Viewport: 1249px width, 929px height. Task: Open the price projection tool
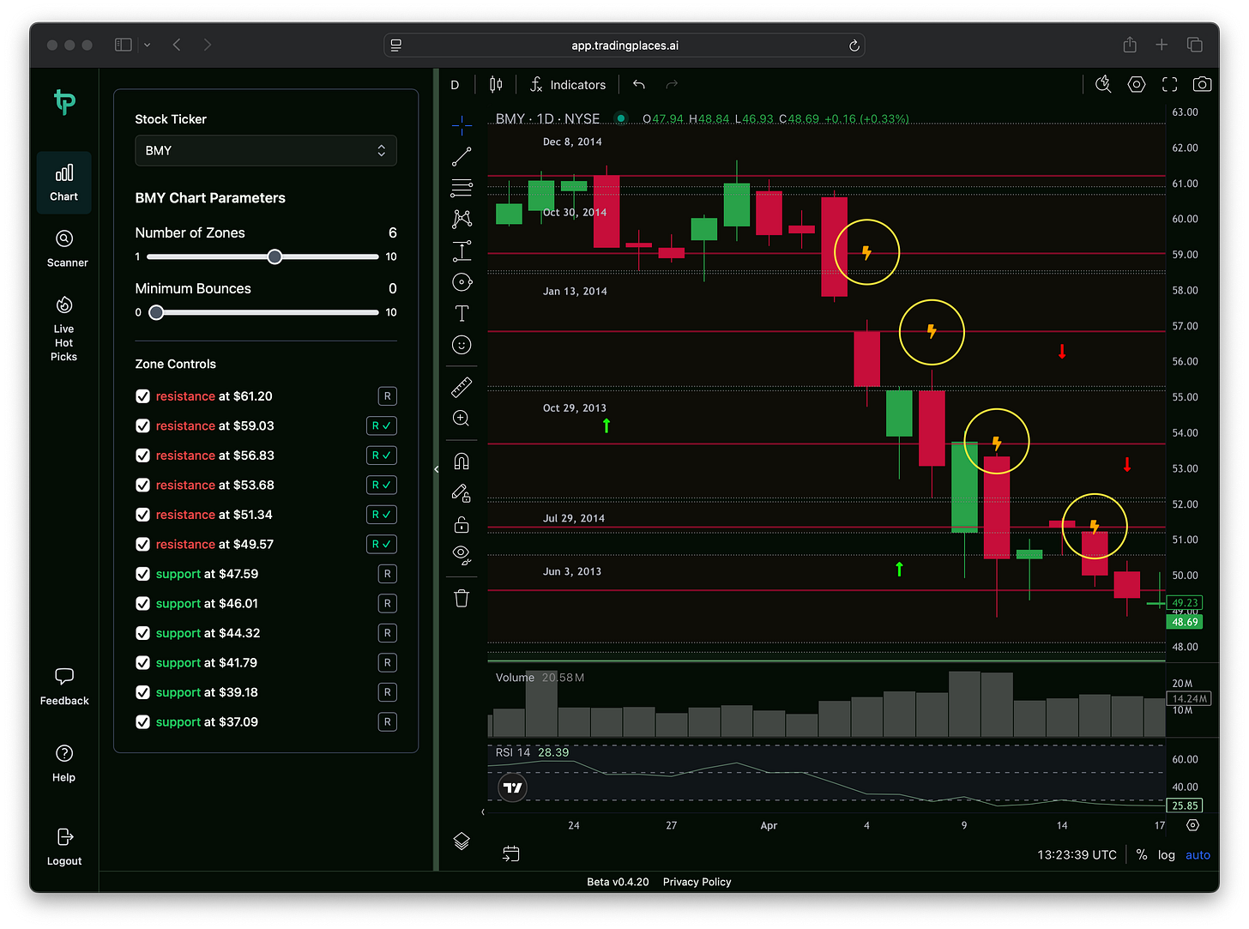click(x=462, y=250)
